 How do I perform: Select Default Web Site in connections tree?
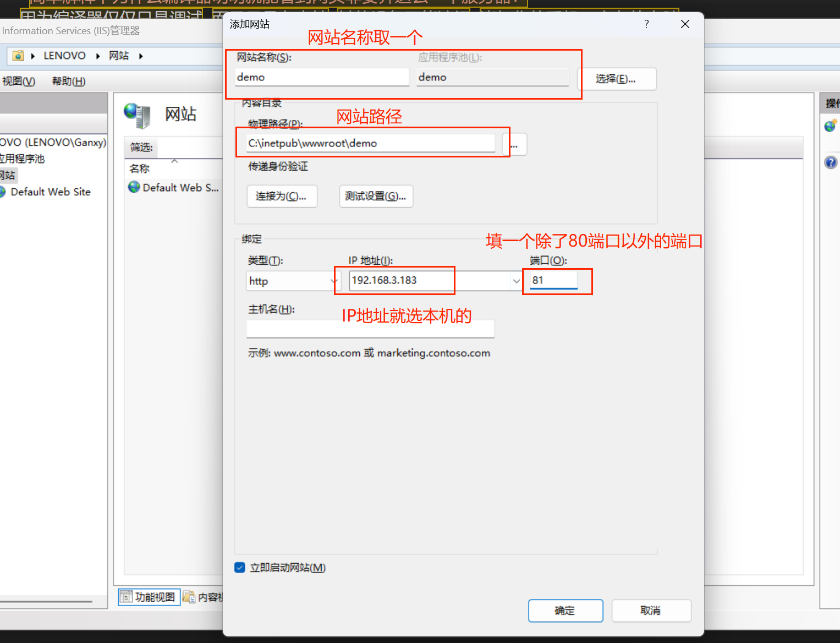(x=51, y=192)
